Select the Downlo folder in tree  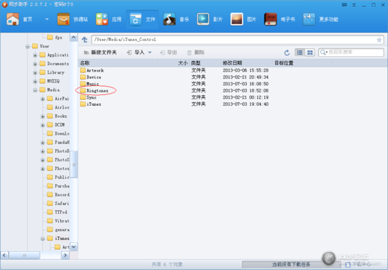(58, 133)
